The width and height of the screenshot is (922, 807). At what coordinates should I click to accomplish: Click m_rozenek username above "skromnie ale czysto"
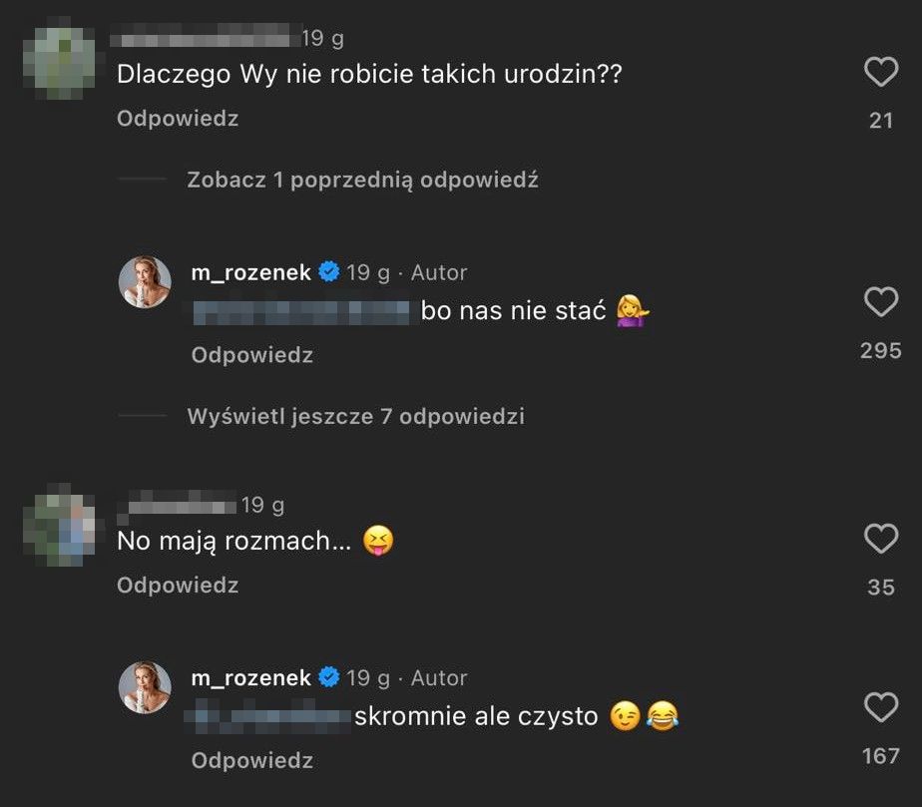[x=251, y=678]
